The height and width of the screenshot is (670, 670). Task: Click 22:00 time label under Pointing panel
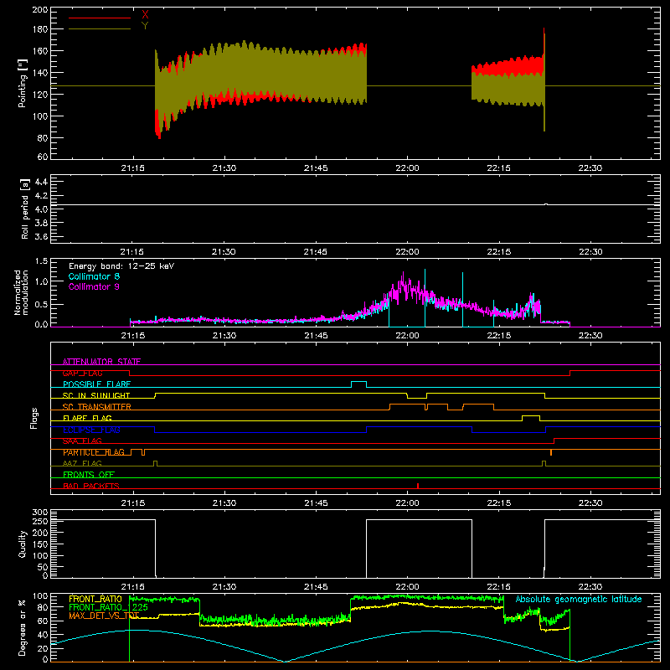[407, 168]
